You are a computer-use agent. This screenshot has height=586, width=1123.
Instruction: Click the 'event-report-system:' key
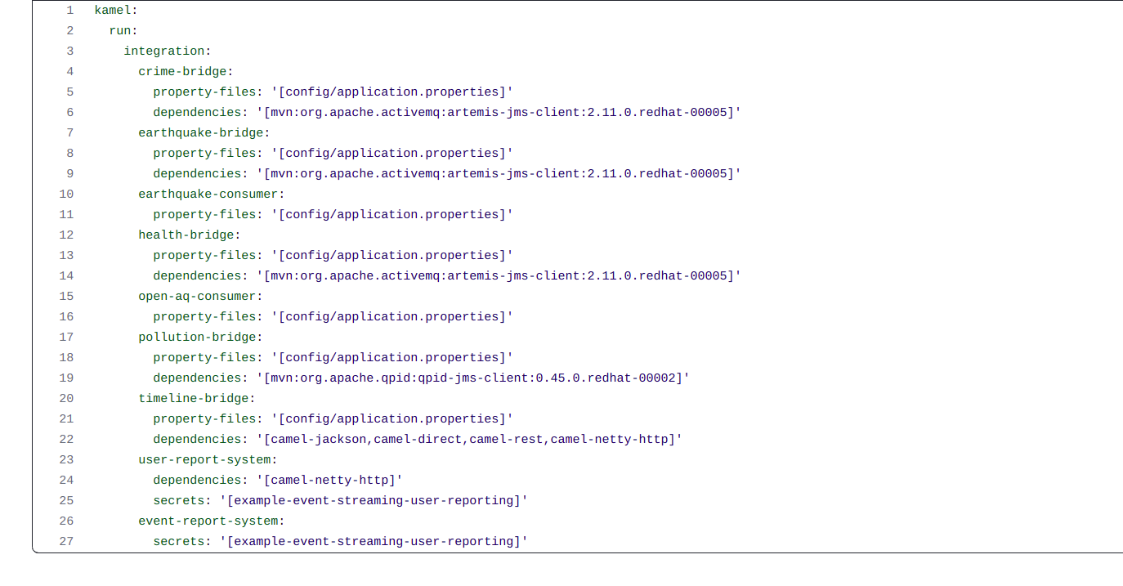(212, 521)
